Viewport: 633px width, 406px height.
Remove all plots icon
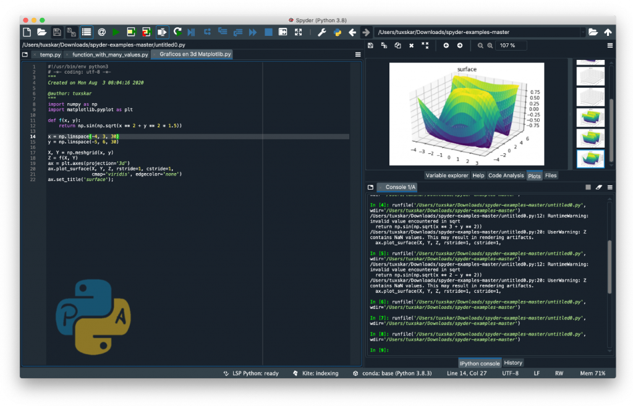tap(425, 46)
